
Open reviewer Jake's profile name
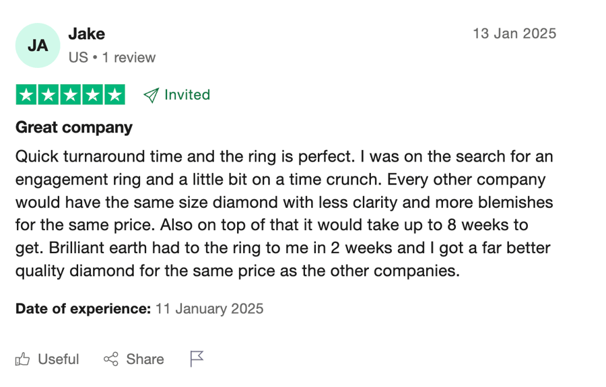[x=87, y=34]
